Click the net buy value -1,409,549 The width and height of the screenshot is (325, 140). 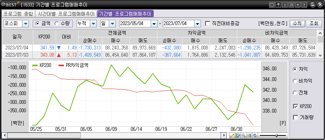90,55
